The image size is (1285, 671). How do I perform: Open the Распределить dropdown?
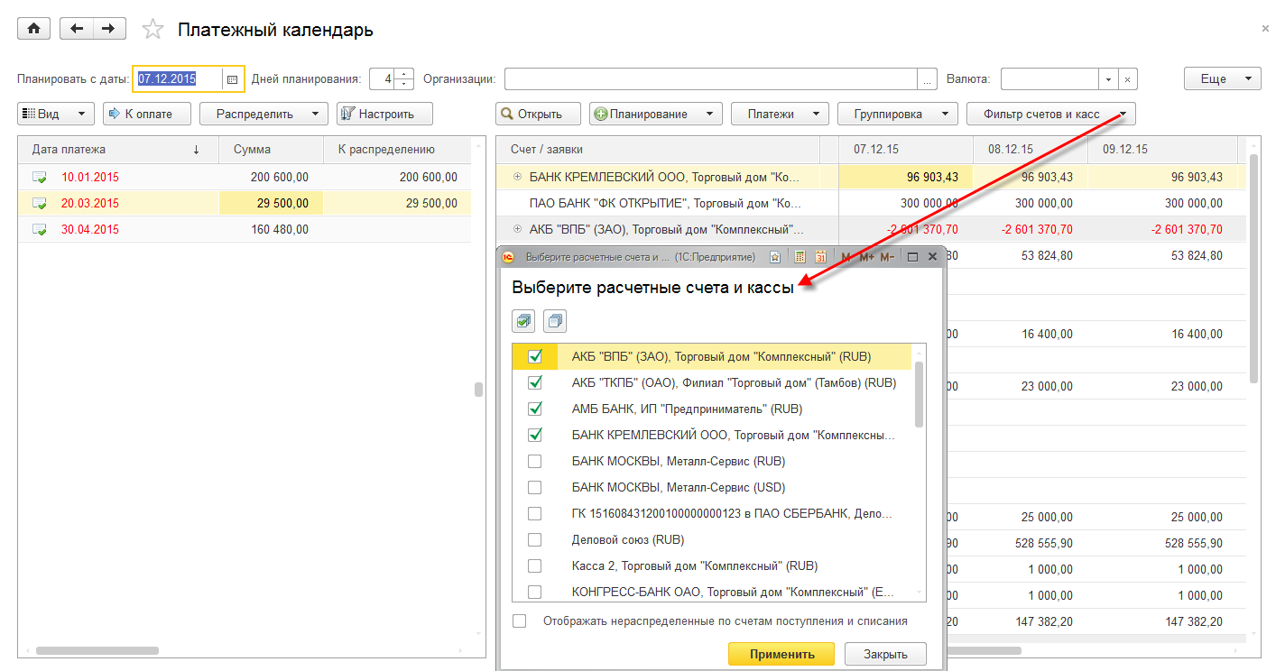tap(263, 114)
